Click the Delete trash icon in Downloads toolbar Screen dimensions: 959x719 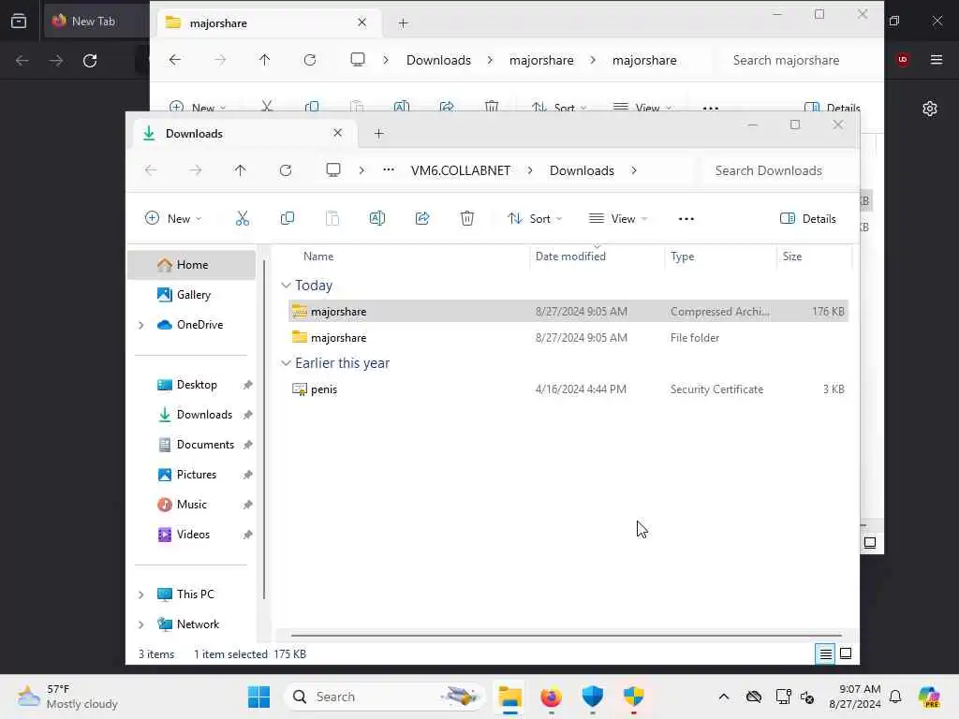[x=467, y=218]
